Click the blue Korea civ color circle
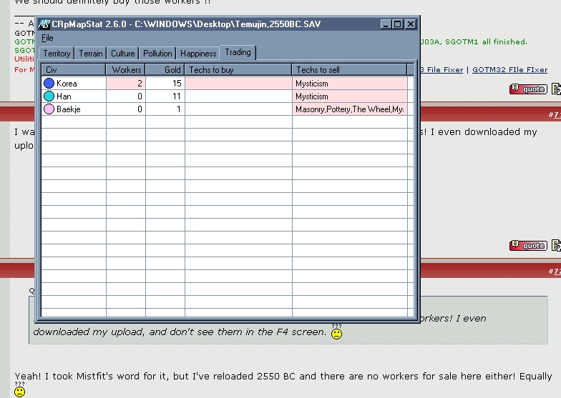 click(x=49, y=84)
